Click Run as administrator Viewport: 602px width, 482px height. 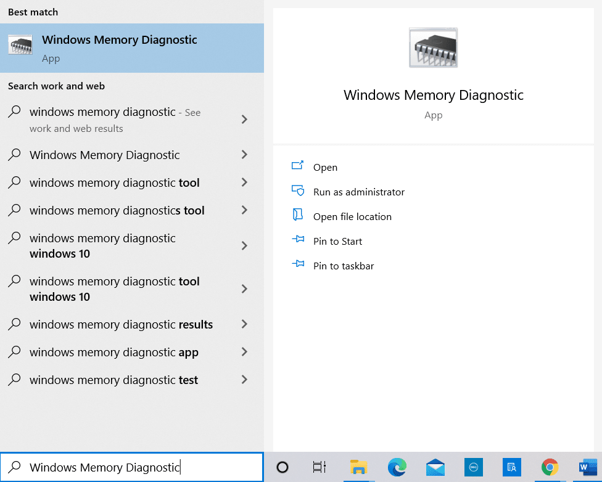358,191
